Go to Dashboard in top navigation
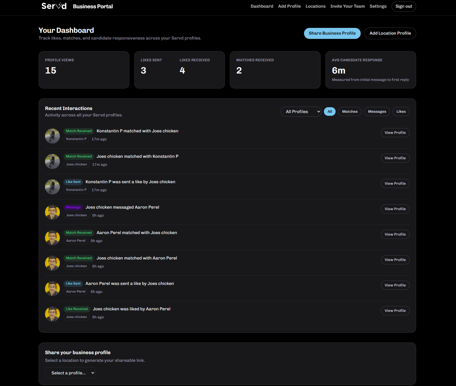The width and height of the screenshot is (456, 386). pos(262,6)
